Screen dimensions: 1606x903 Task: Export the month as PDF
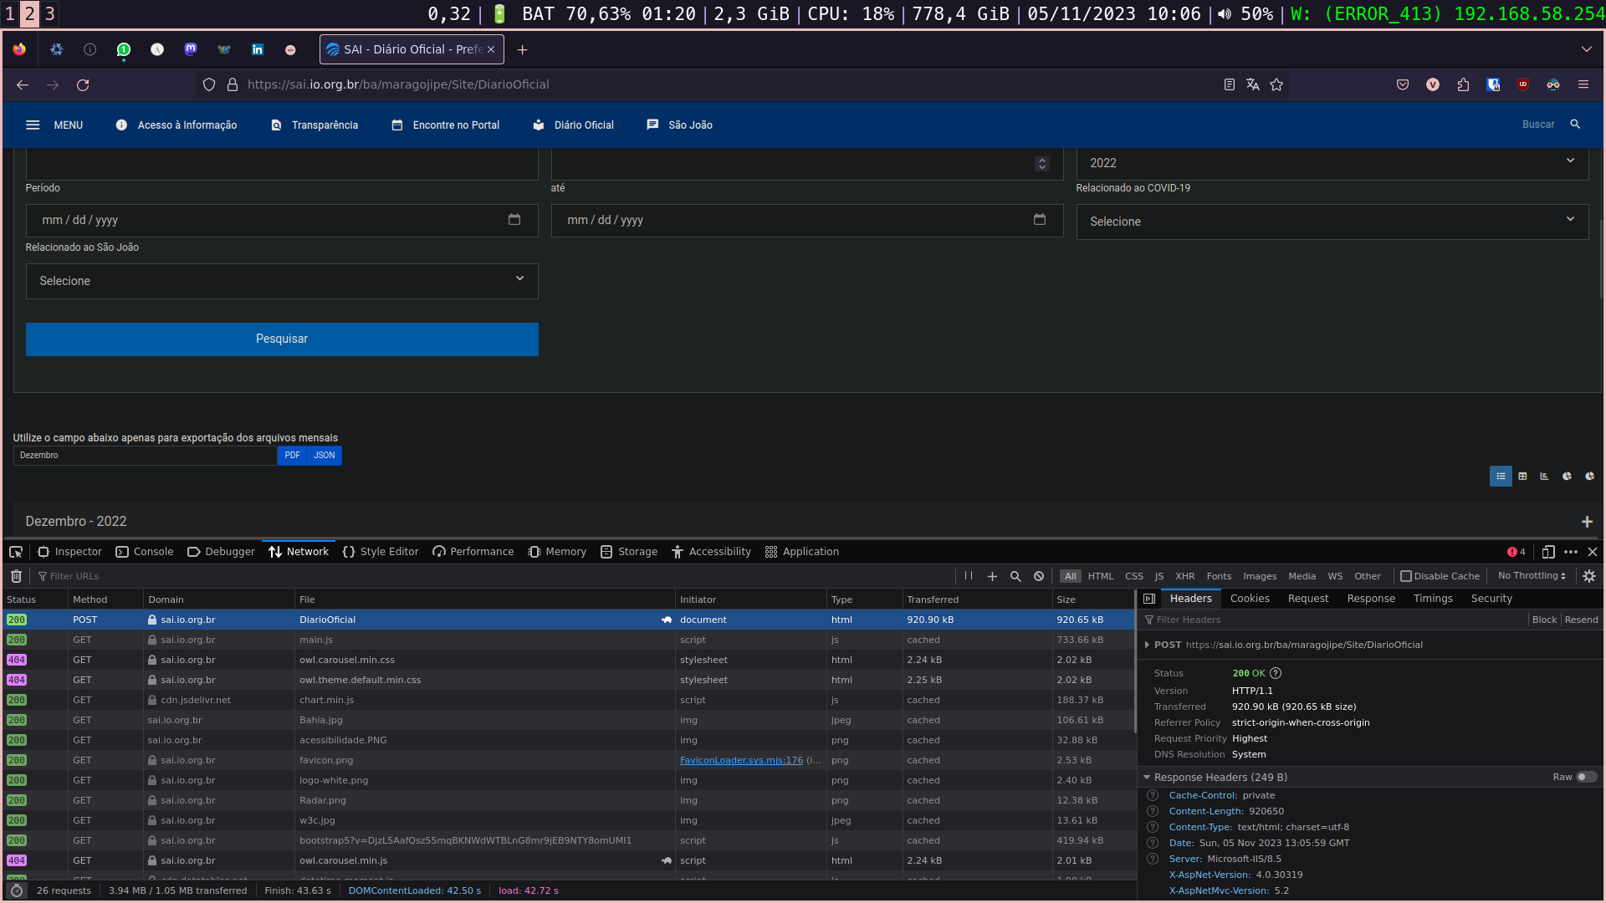(x=292, y=456)
